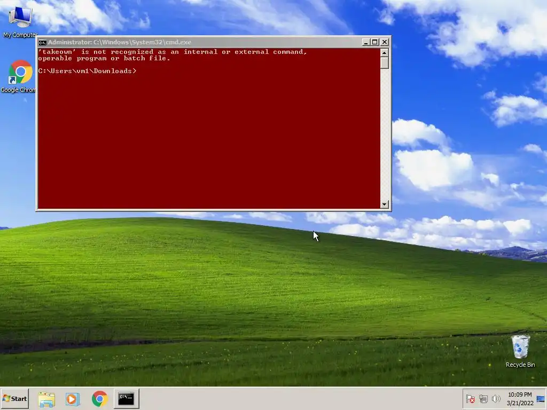Image resolution: width=547 pixels, height=410 pixels.
Task: Open the My Computer desktop icon
Action: coord(20,21)
